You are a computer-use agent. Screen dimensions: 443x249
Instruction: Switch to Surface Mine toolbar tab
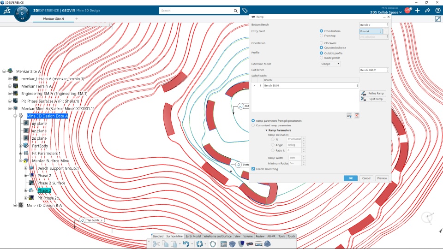174,236
